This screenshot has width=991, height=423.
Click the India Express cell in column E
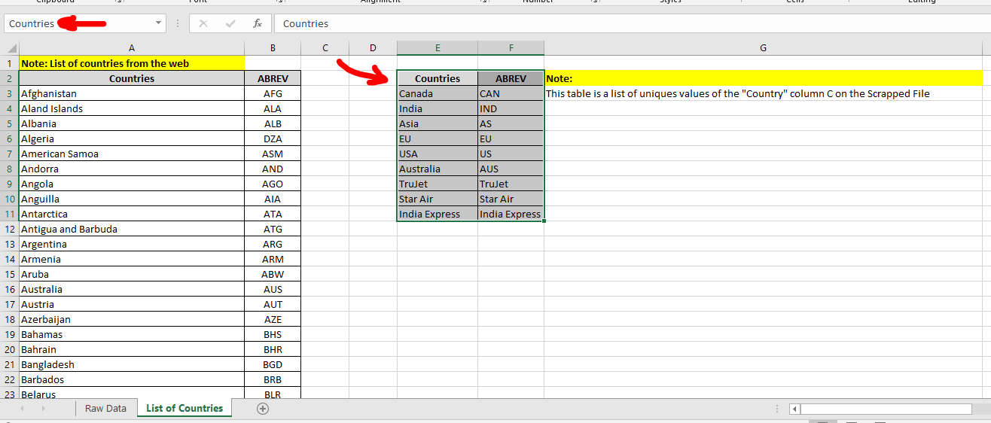tap(438, 214)
